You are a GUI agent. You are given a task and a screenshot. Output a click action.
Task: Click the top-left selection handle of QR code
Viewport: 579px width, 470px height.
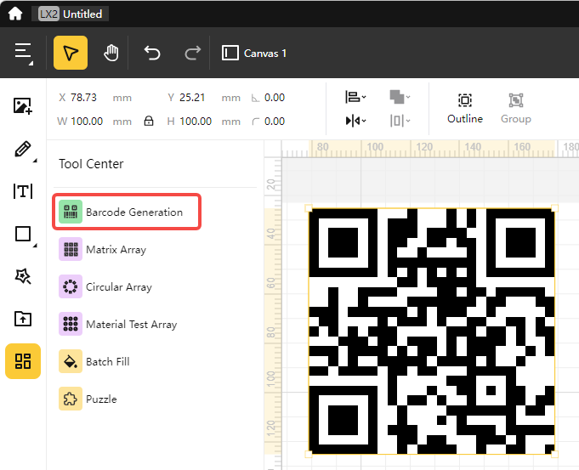coord(309,208)
